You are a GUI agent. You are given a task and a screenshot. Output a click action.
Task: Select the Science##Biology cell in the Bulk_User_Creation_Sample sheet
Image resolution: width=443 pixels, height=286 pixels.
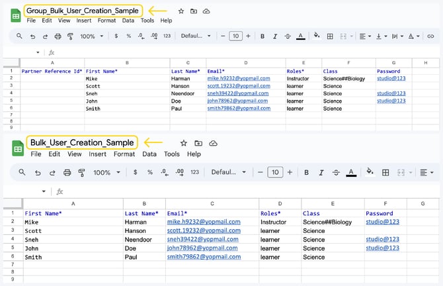329,222
